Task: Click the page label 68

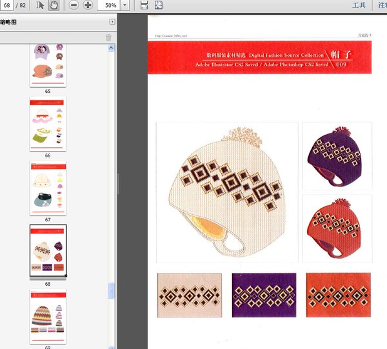Action: pyautogui.click(x=48, y=284)
